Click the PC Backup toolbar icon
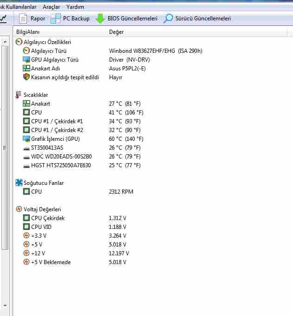This screenshot has width=293, height=316. pyautogui.click(x=56, y=19)
